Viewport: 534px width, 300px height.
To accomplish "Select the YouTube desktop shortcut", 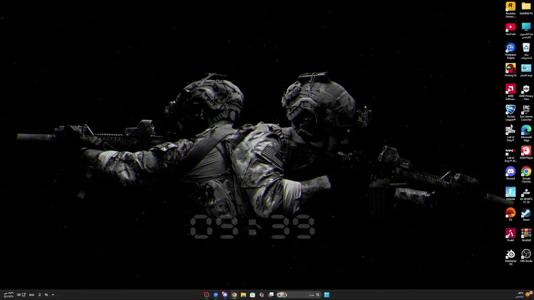I will point(511,30).
